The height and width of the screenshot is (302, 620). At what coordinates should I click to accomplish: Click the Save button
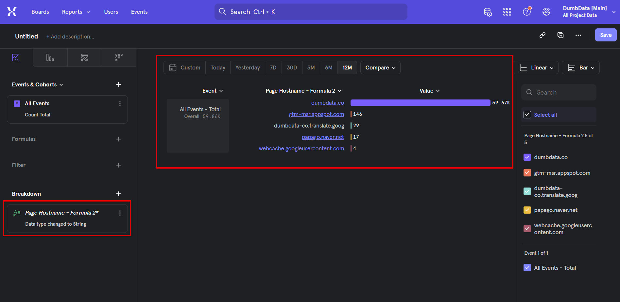(x=605, y=35)
